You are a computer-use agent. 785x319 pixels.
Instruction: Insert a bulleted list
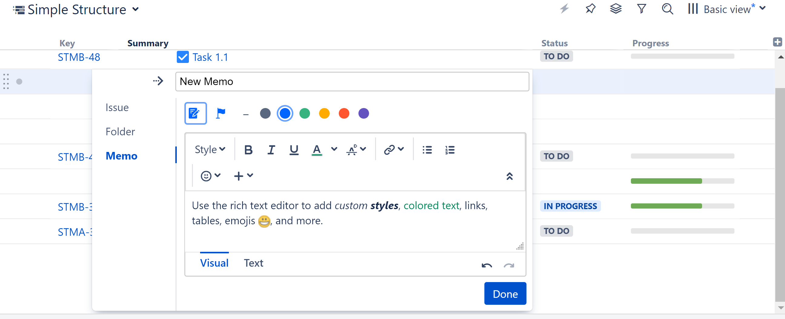coord(427,150)
